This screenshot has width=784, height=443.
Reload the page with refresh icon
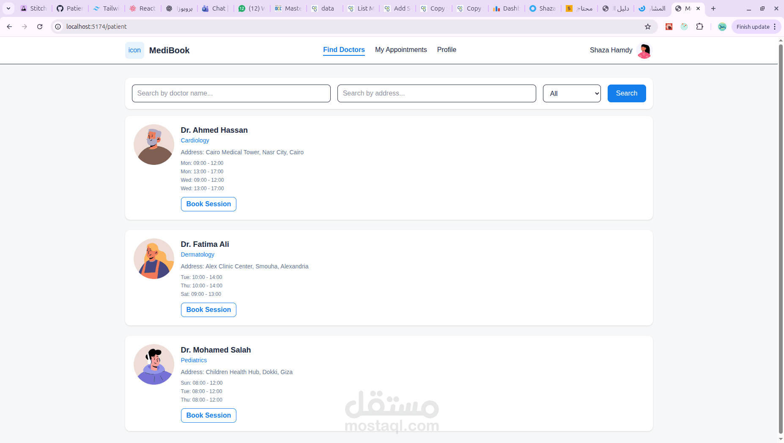(40, 27)
